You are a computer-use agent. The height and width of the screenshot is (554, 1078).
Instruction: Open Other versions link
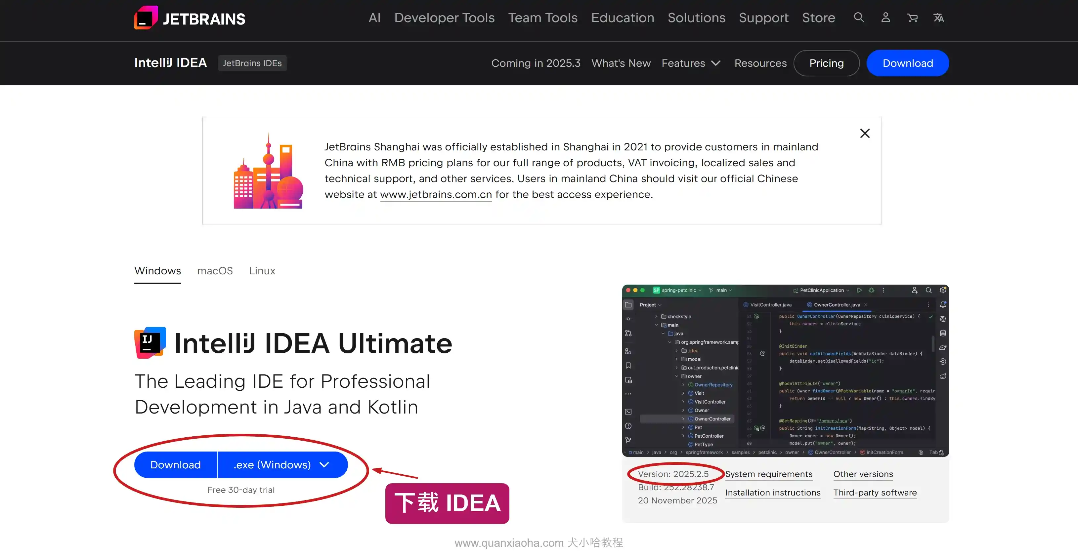tap(863, 474)
